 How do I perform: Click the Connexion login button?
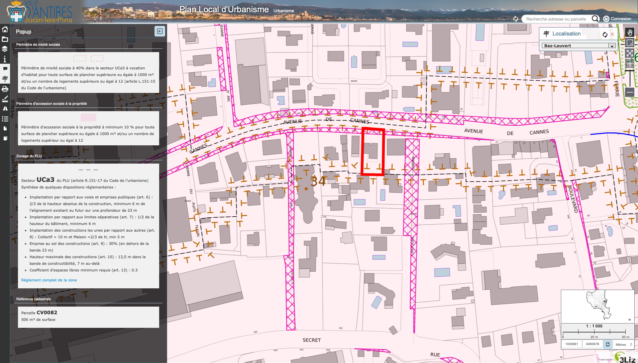click(x=617, y=19)
